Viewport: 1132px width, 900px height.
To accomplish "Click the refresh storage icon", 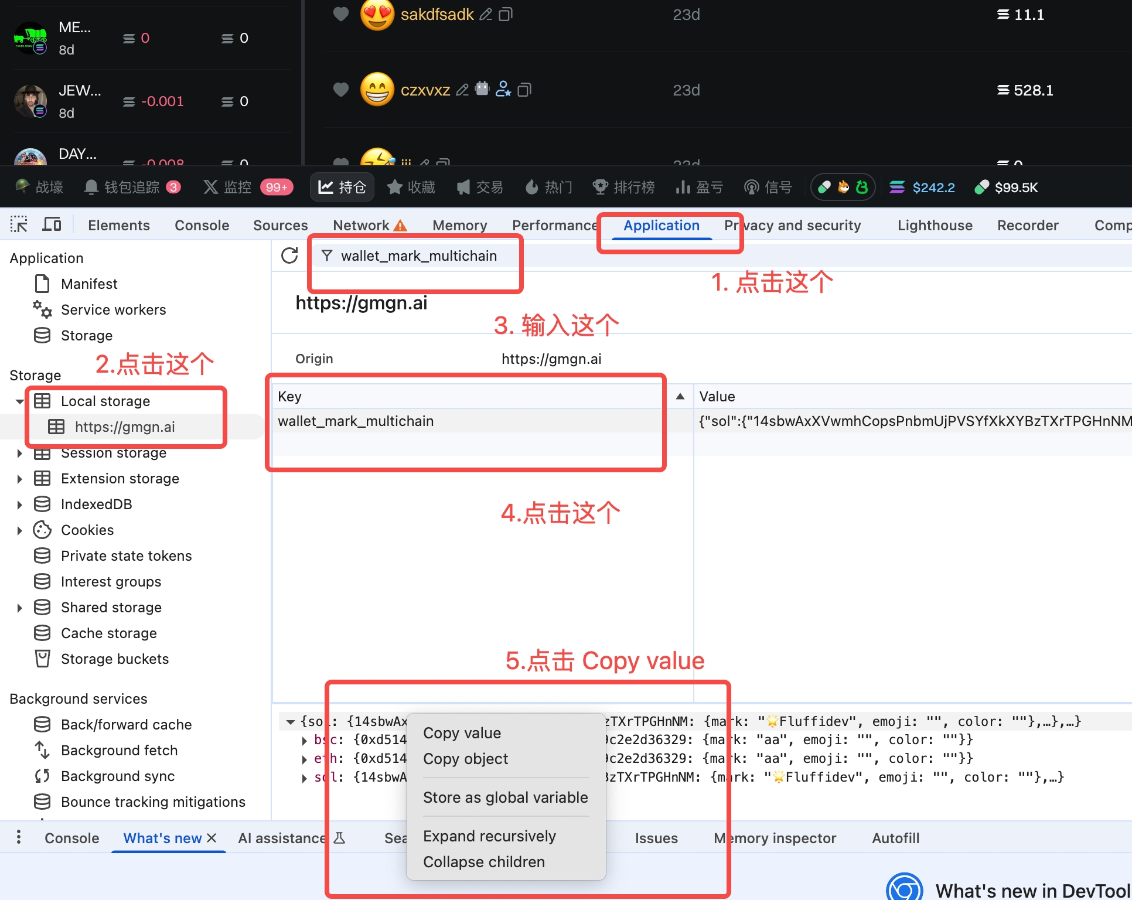I will click(289, 255).
